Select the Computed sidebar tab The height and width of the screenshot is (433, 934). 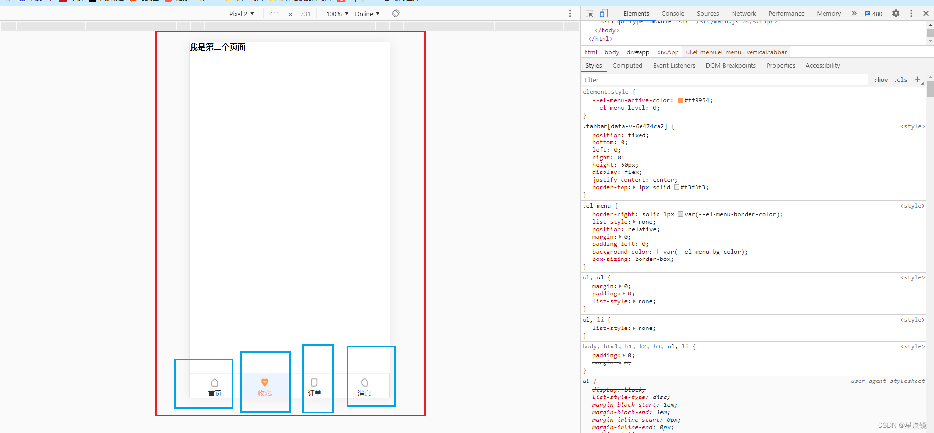click(x=627, y=66)
